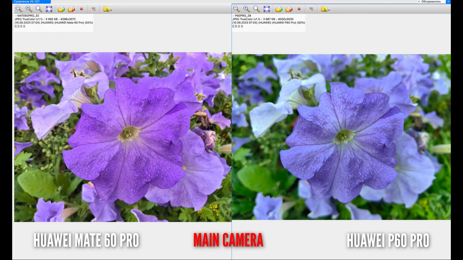This screenshot has height=260, width=463.
Task: Click the '(HUAWEI P60 Pro) (50%)' info line
Action: pos(289,23)
